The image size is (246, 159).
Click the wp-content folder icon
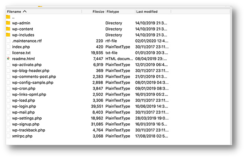coord(8,29)
